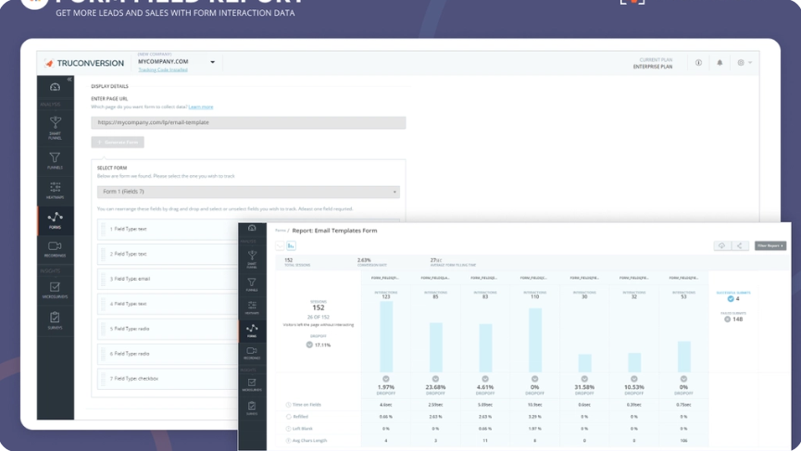
Task: Click the Filter Report button
Action: click(x=770, y=245)
